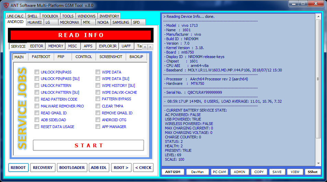Switch to EXPLOR3R tab
This screenshot has width=327, height=182.
pyautogui.click(x=108, y=46)
